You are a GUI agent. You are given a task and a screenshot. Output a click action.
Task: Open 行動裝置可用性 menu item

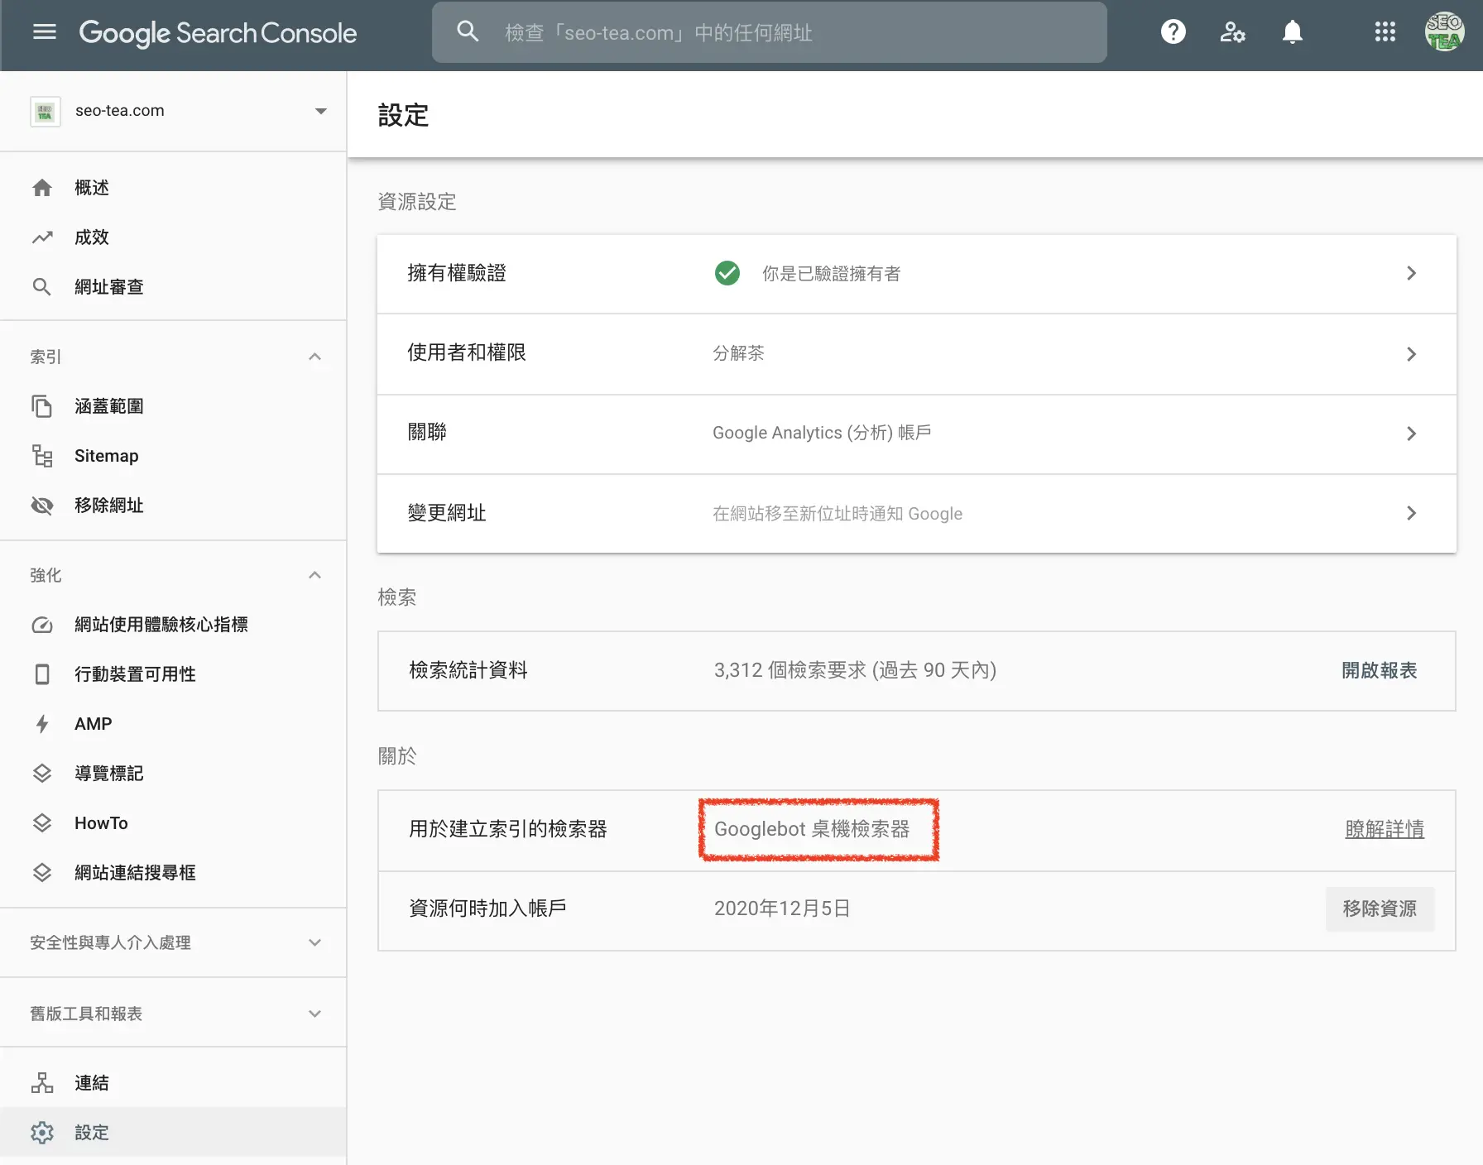click(173, 674)
